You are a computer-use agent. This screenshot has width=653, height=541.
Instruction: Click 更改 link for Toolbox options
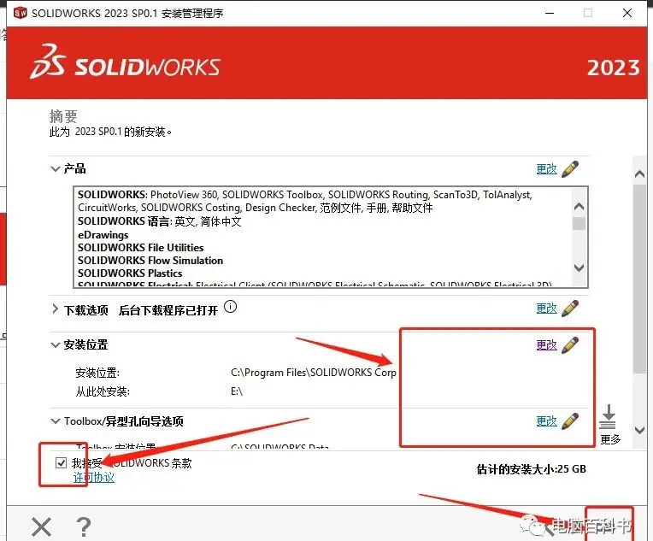click(546, 421)
